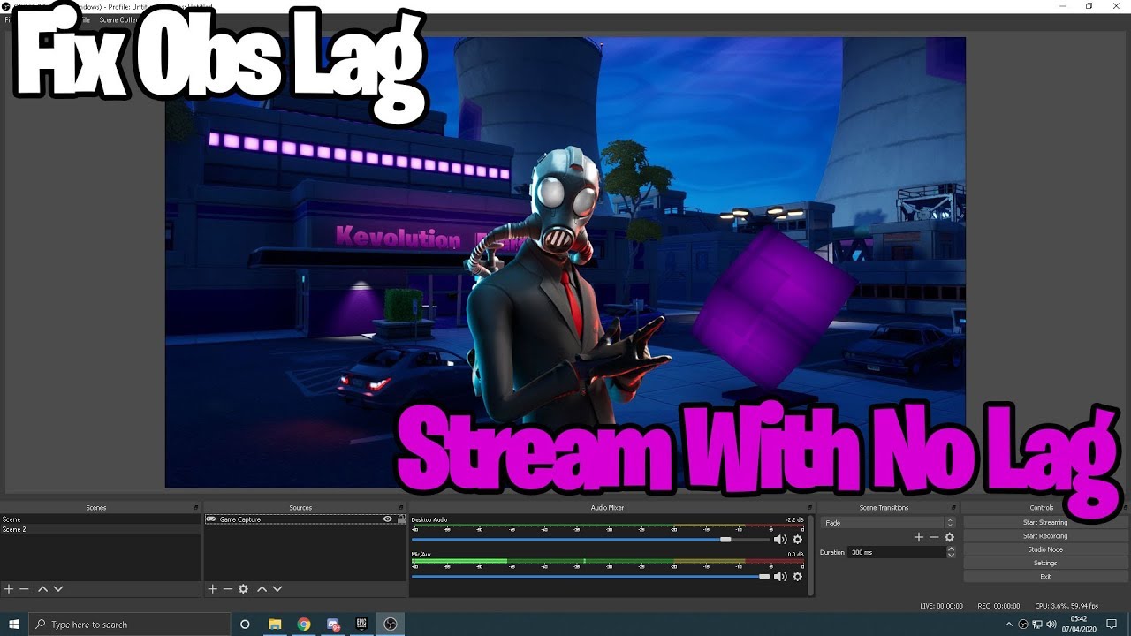Open transition properties gear
1131x636 pixels.
[950, 537]
